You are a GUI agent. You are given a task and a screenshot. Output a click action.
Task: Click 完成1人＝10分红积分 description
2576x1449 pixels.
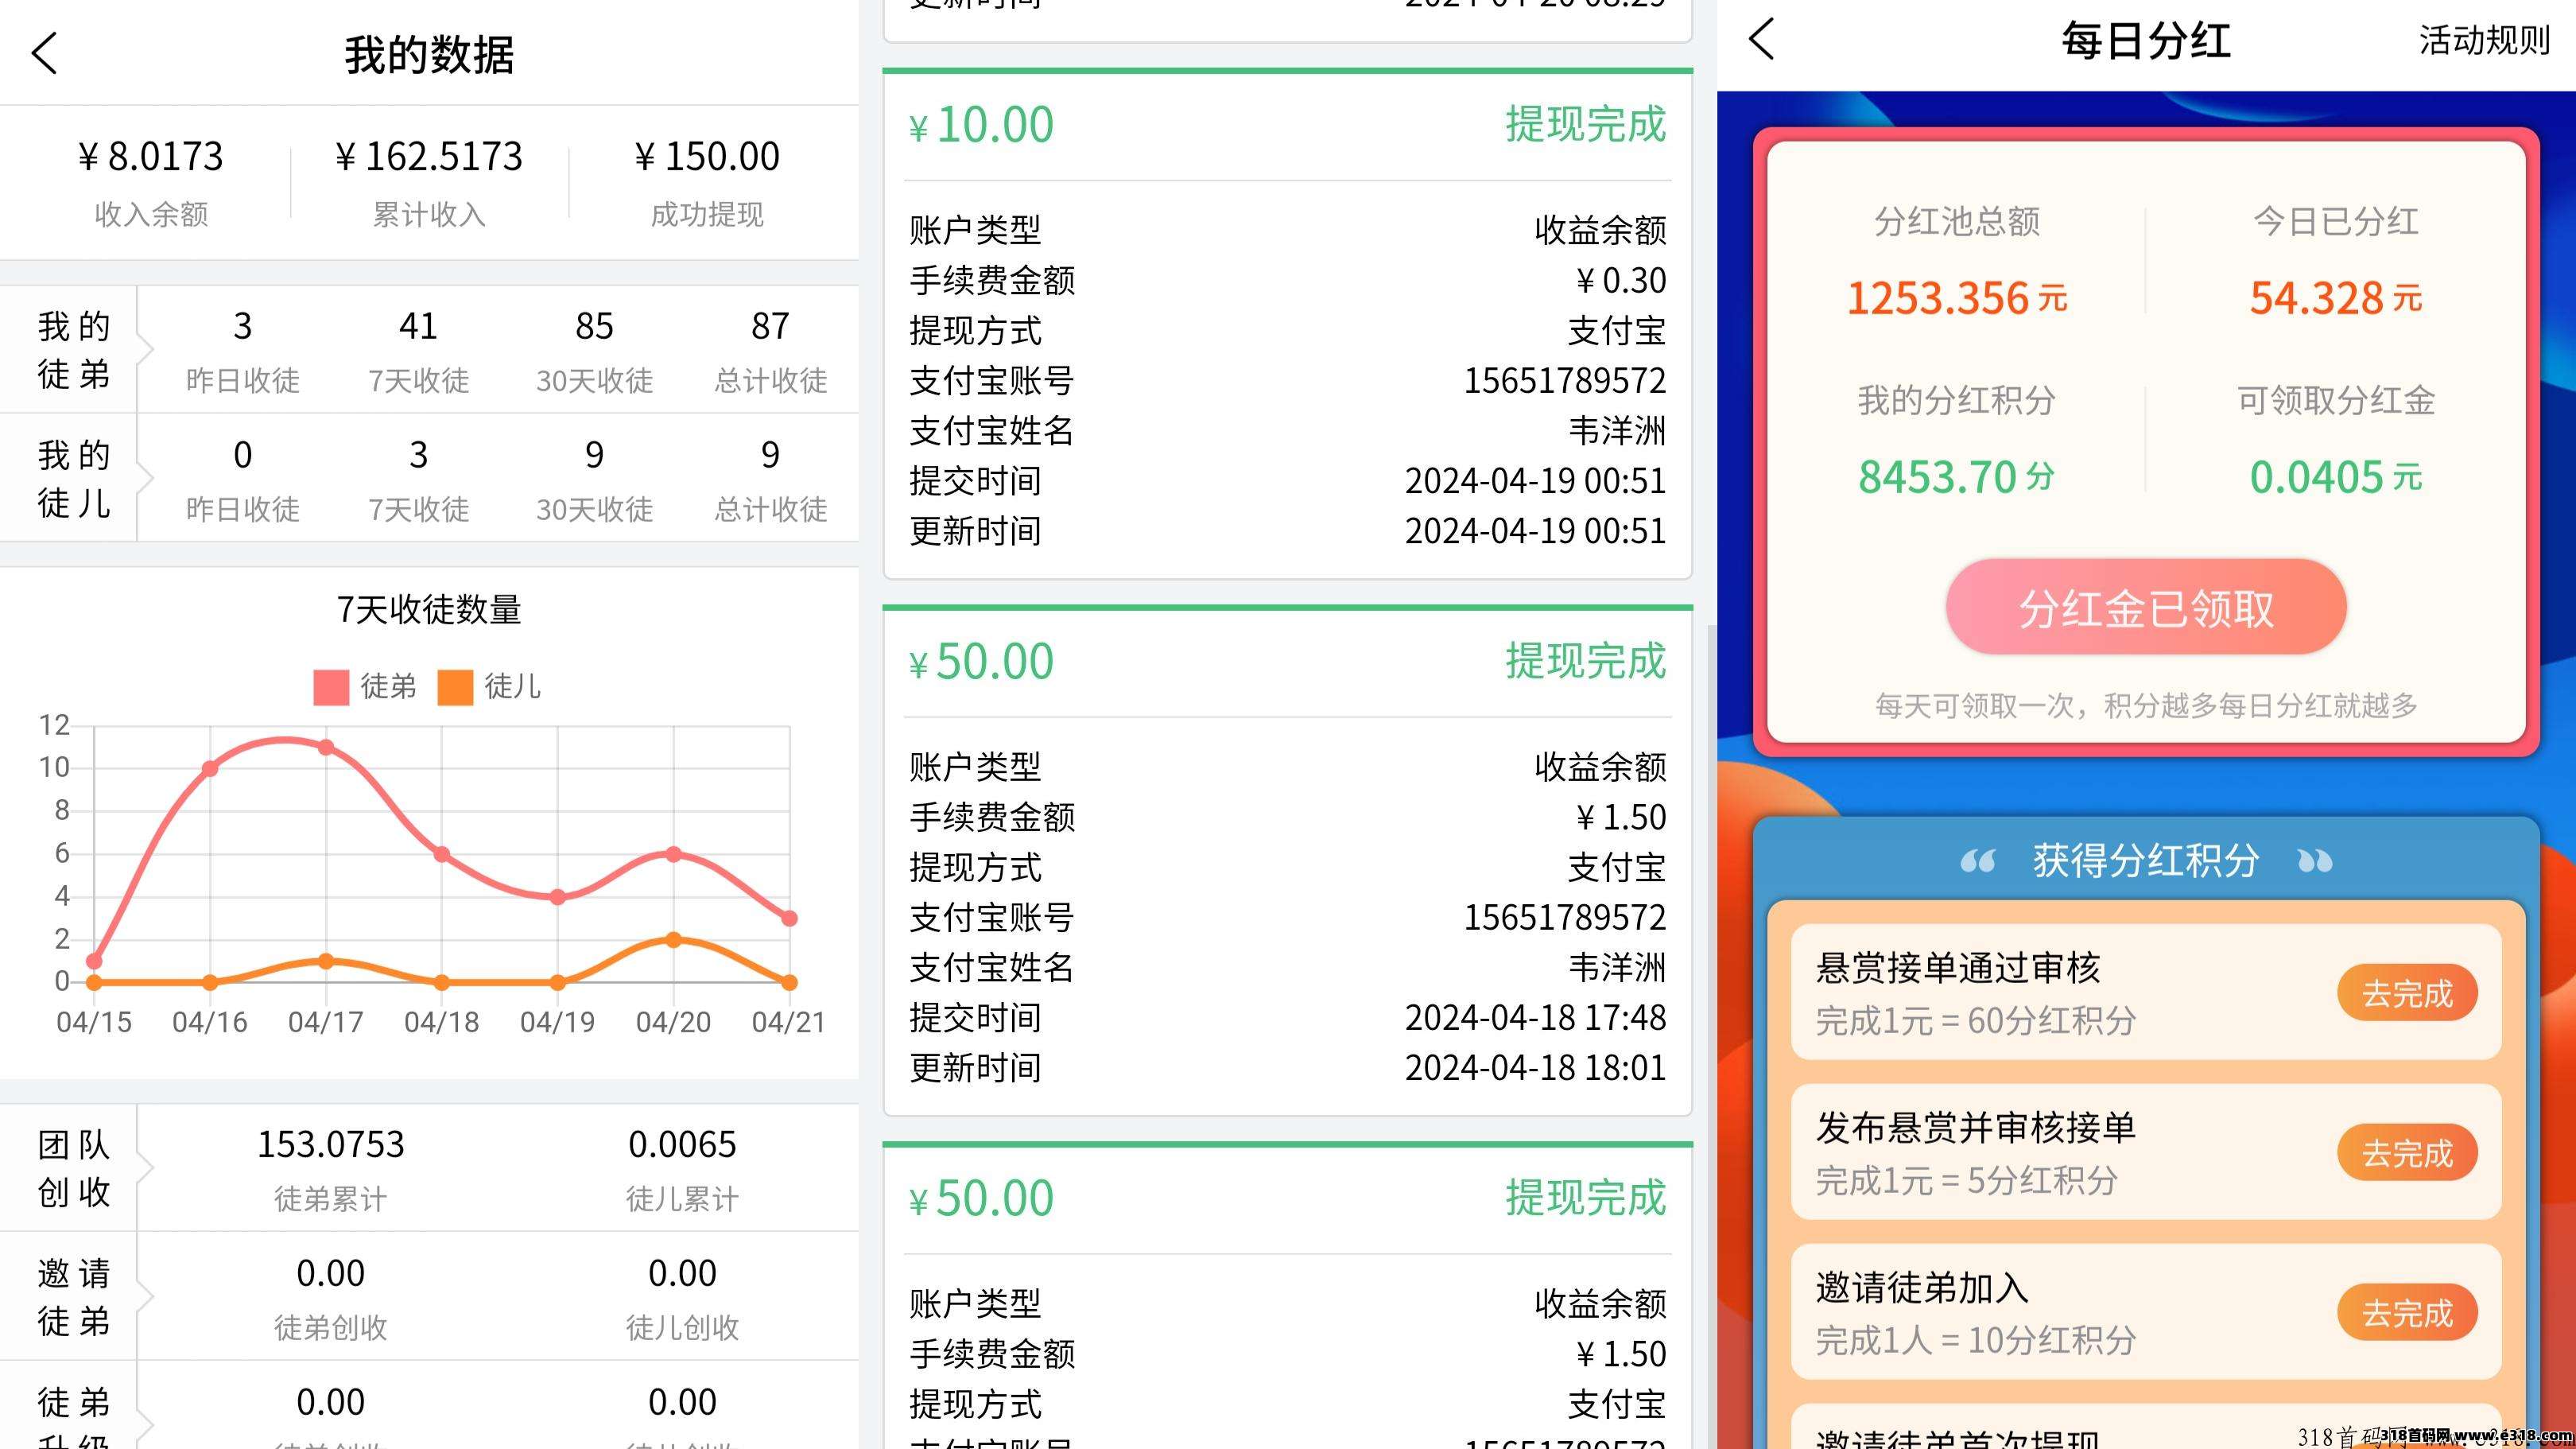click(1976, 1340)
